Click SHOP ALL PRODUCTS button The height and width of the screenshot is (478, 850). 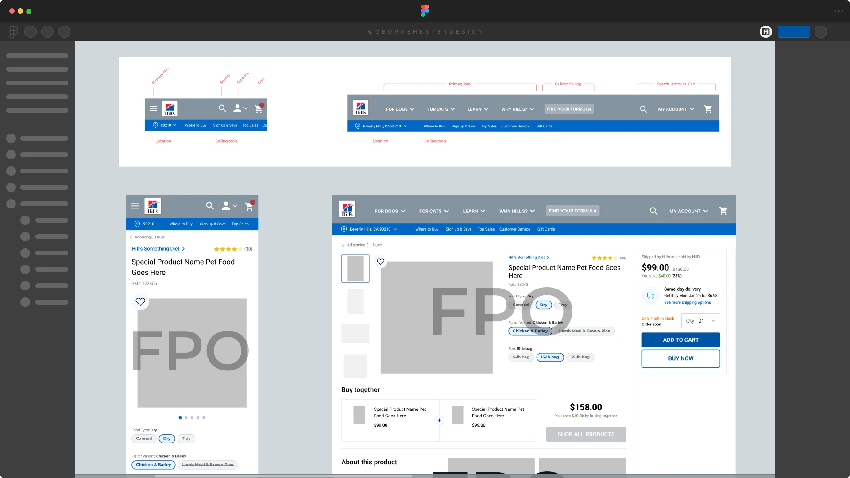[586, 434]
